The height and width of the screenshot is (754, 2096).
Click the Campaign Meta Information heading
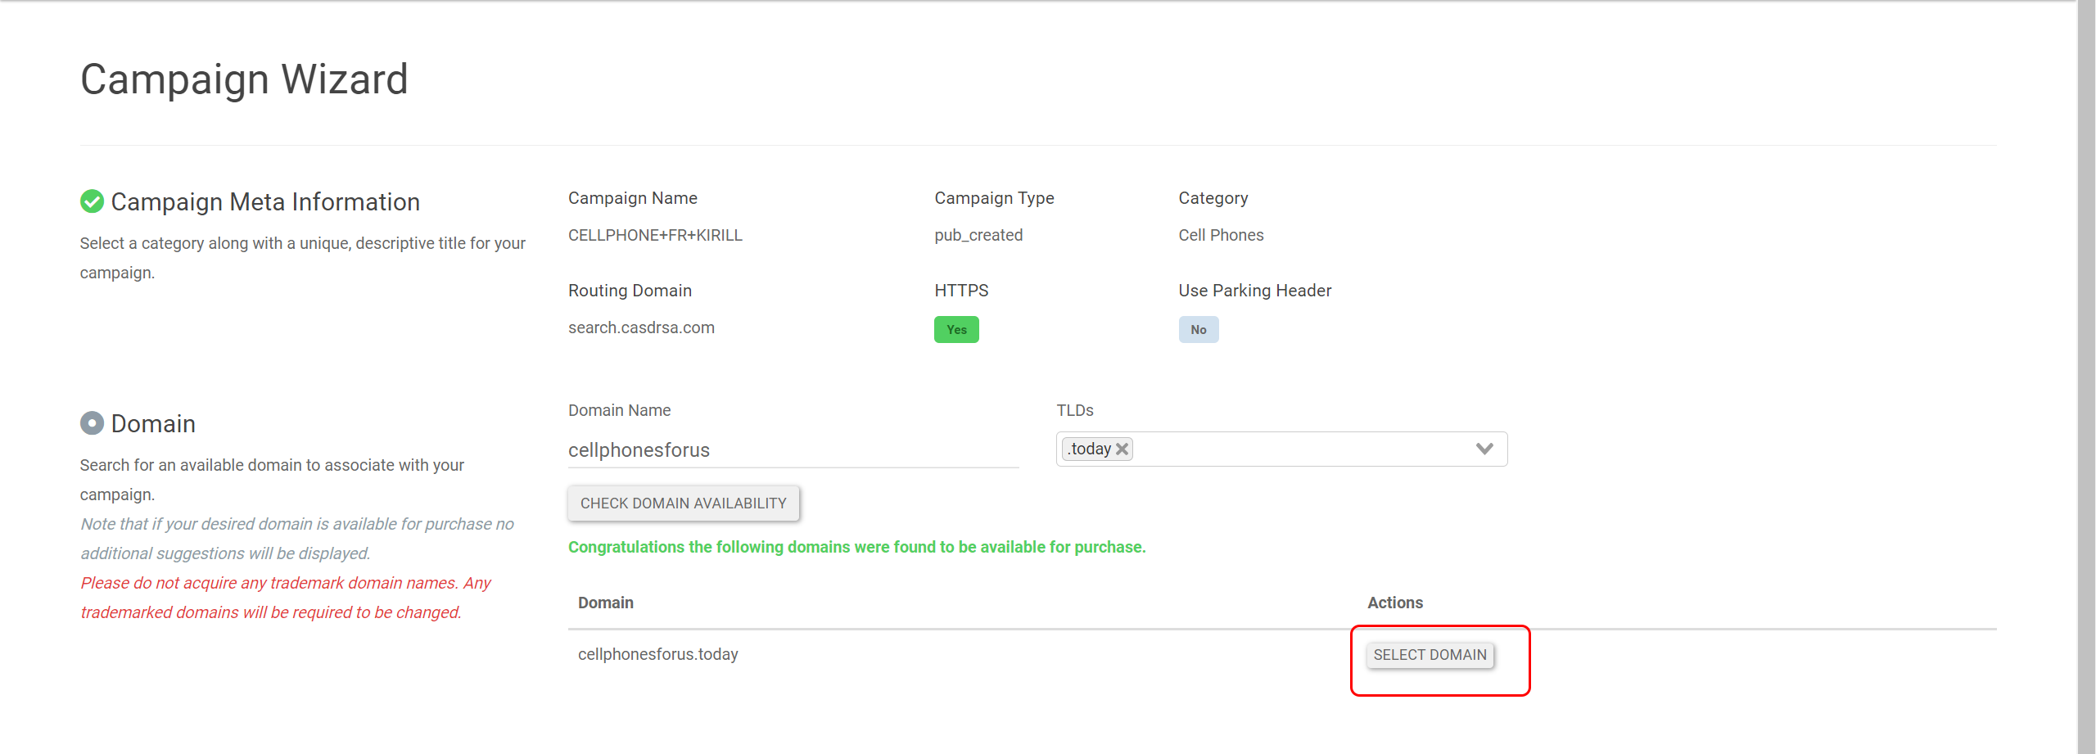(x=265, y=202)
